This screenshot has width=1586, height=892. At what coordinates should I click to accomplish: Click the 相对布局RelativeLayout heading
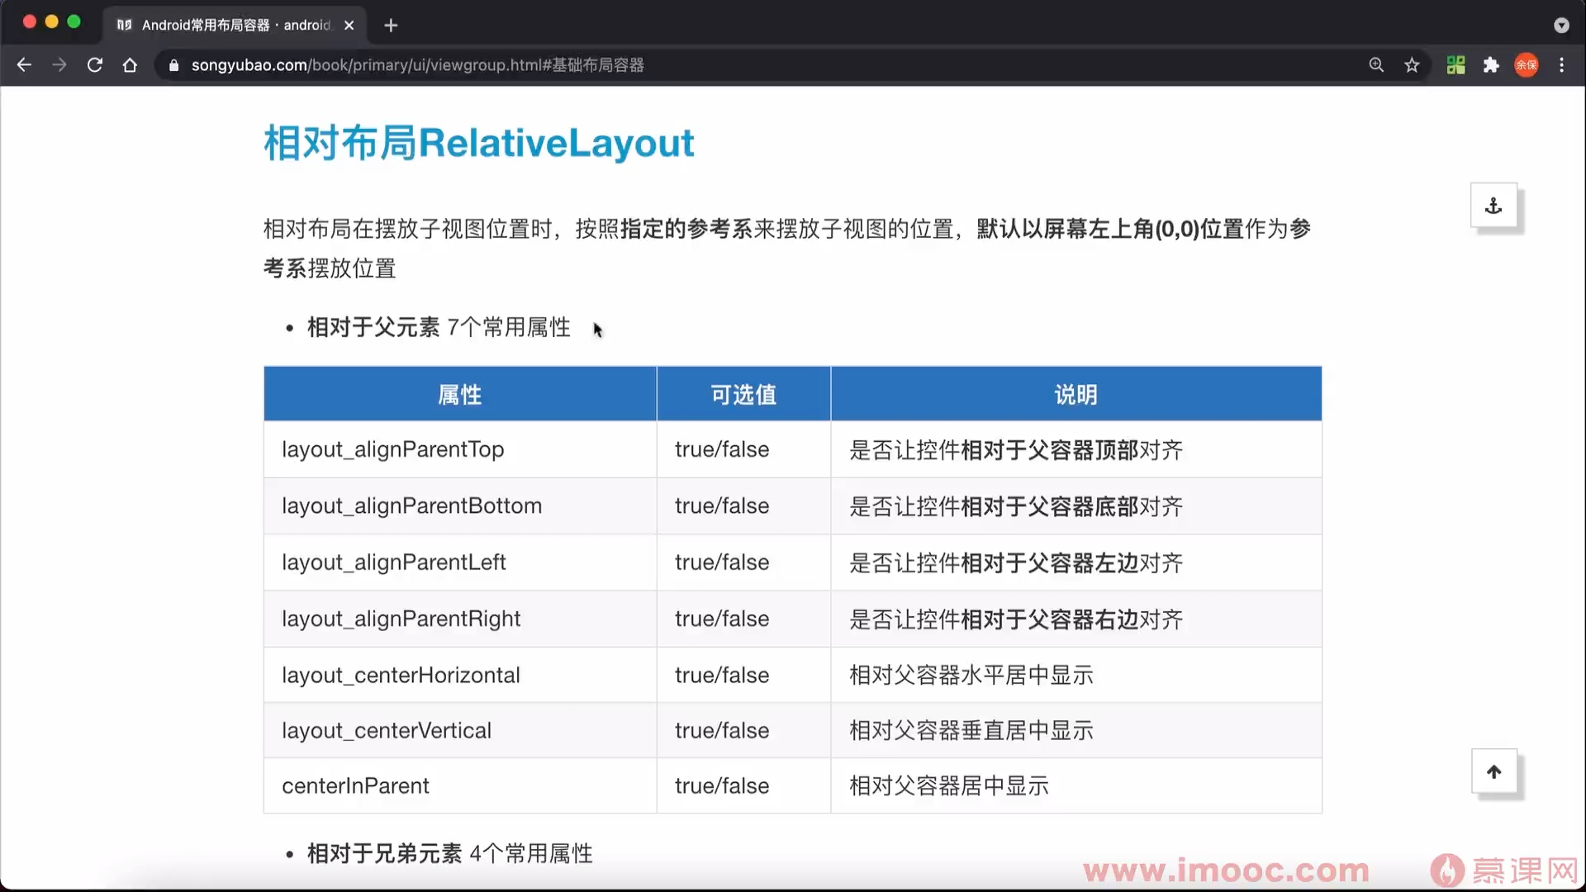(x=479, y=142)
